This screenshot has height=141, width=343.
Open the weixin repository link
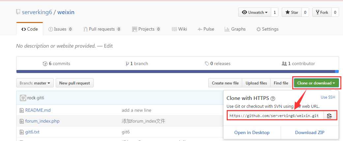coord(66,12)
